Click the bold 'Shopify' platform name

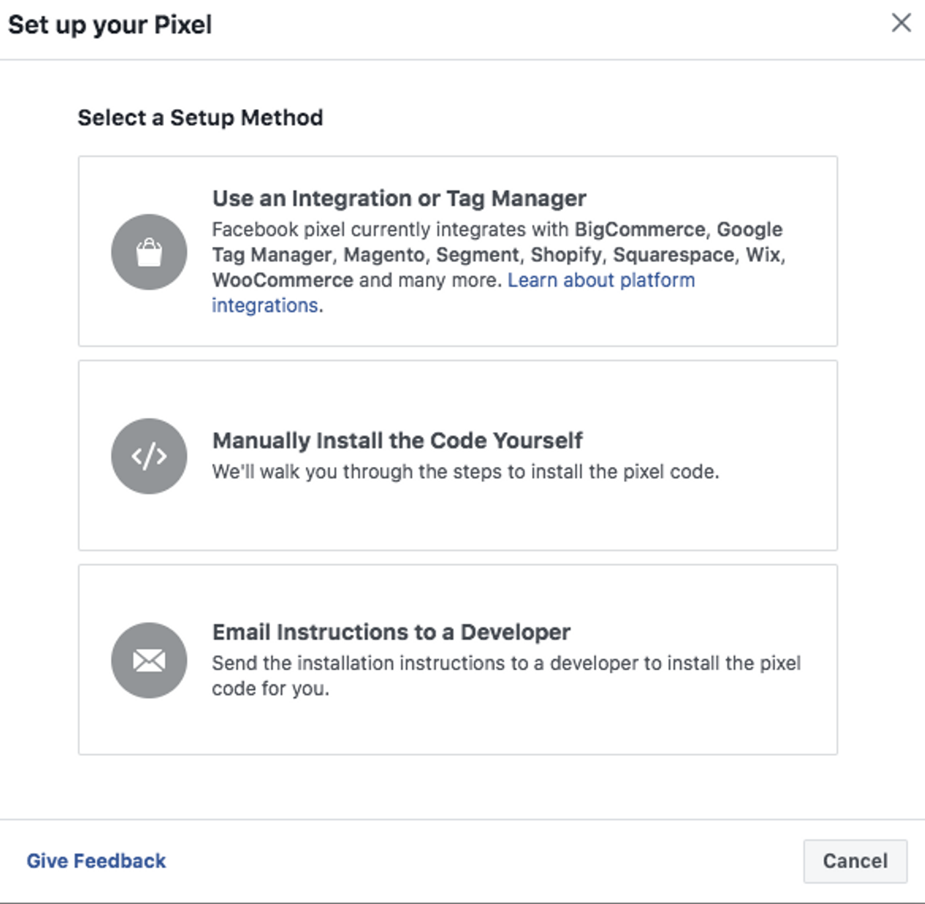(x=566, y=255)
